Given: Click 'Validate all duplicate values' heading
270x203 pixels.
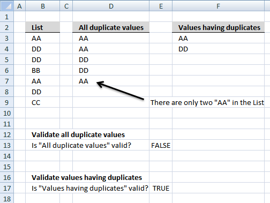Looking at the screenshot, I should tap(78, 134).
